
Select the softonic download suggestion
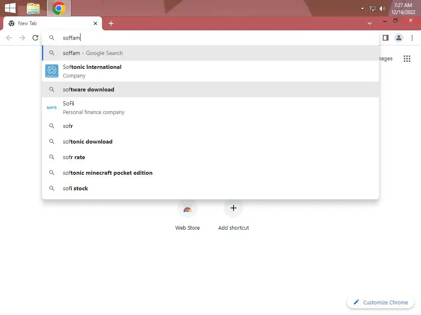pos(210,142)
